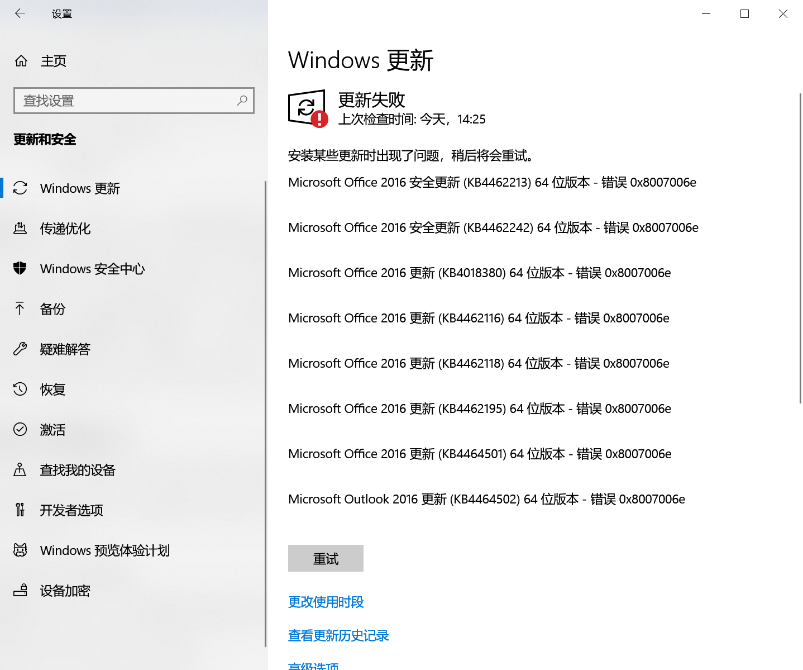
Task: Click the sidebar vertical scrollbar
Action: [265, 414]
